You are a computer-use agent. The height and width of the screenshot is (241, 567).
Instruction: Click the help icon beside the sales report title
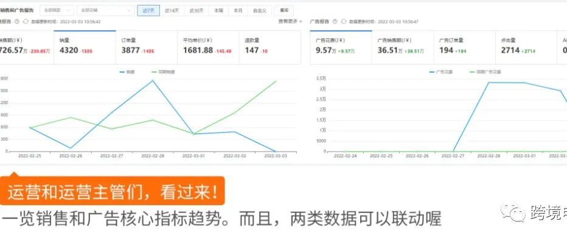point(16,22)
